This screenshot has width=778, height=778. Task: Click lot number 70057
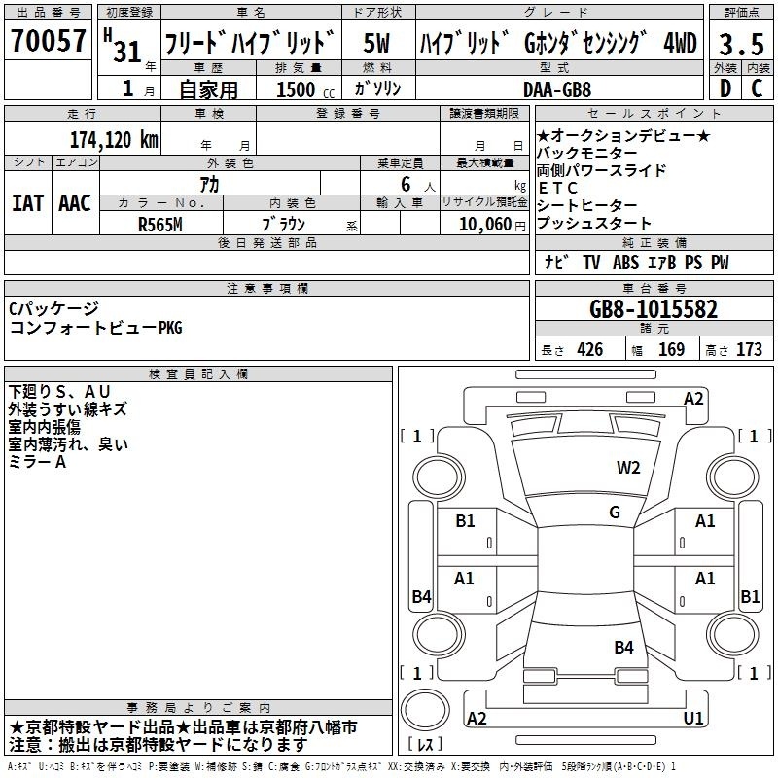(x=47, y=41)
